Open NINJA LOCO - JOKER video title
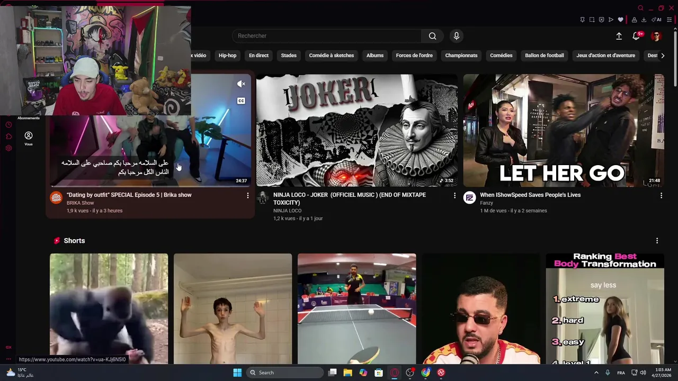Screen dimensions: 678x381 [350, 198]
